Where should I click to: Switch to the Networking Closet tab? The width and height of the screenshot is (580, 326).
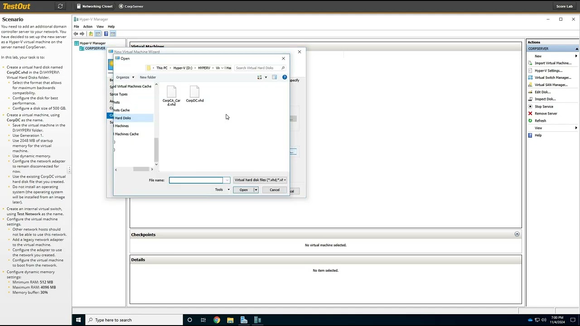pos(94,6)
